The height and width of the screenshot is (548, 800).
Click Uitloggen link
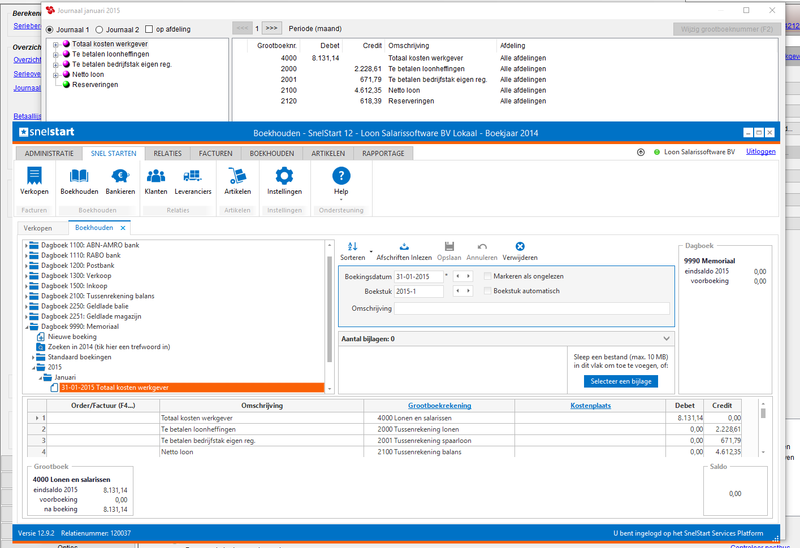tap(761, 151)
